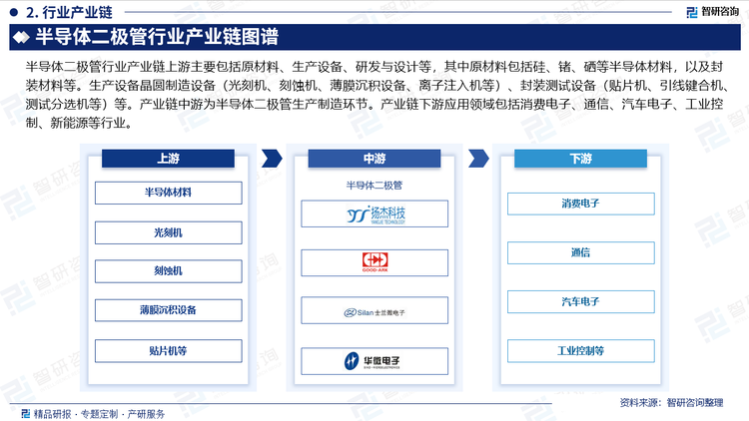Click the section heading 2. 行业产业链
Image resolution: width=749 pixels, height=421 pixels.
[69, 12]
